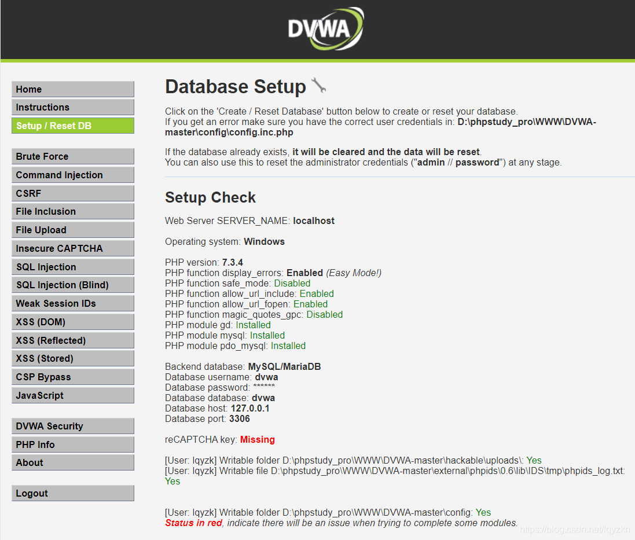Click the wrench icon beside Database Setup
This screenshot has height=540, width=635.
(319, 86)
